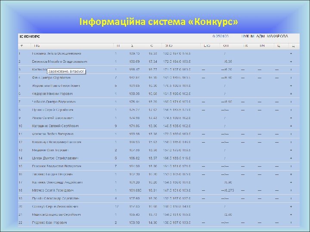Click the plus icon in row 9
310x232 pixels.
291,118
